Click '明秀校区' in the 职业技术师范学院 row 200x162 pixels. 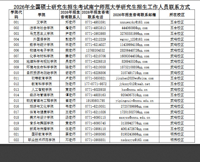(x=177, y=140)
